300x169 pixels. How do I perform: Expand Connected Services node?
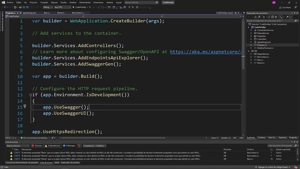pyautogui.click(x=251, y=30)
